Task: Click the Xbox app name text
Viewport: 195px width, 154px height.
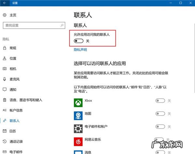Action: click(x=88, y=101)
